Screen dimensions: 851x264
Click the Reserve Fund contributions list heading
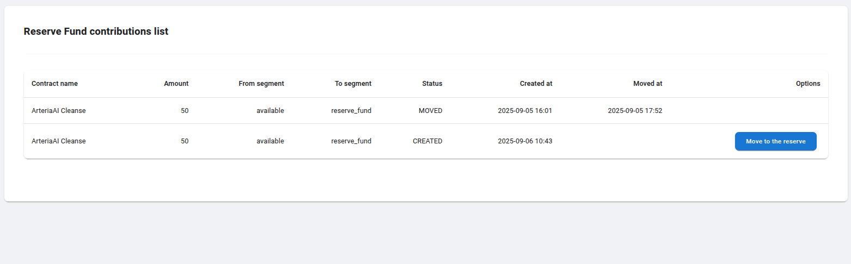tap(96, 32)
